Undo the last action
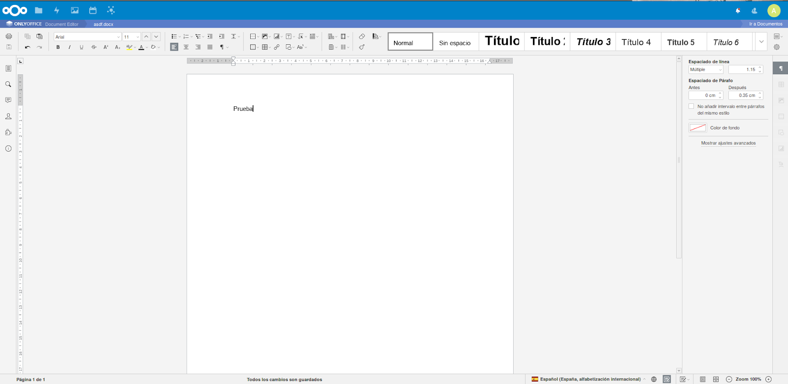 point(28,47)
